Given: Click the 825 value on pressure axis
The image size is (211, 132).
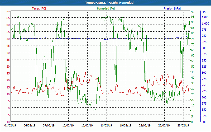Looking at the screenshot, I should tap(204, 67).
